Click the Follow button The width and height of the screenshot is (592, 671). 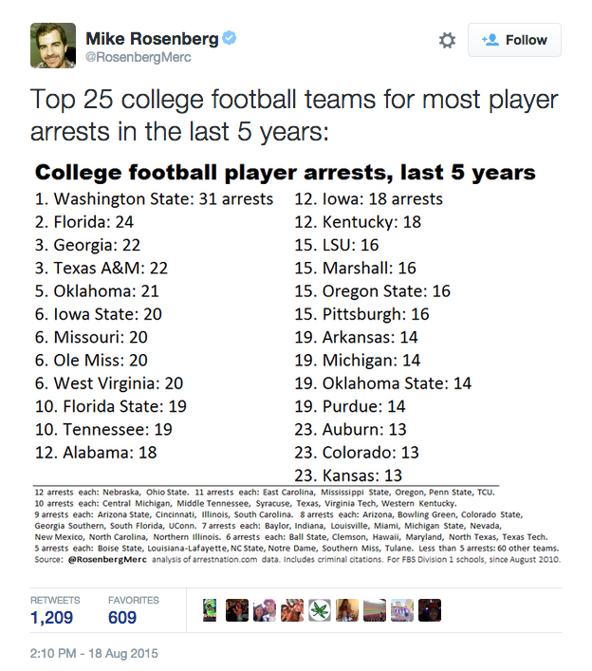pyautogui.click(x=514, y=41)
